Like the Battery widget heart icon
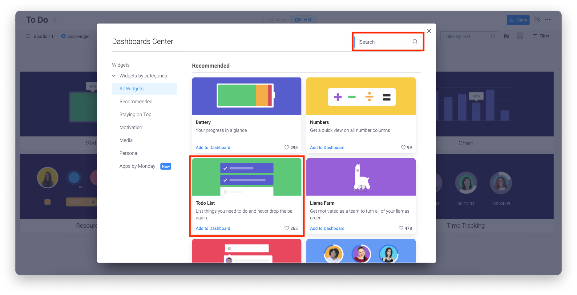 (287, 147)
